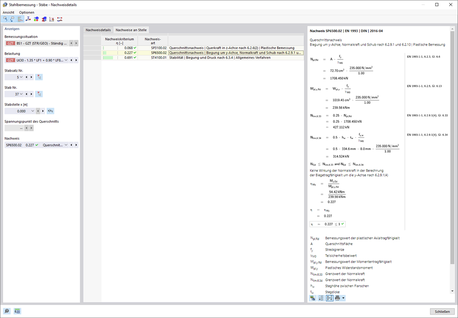
Task: Click the 0.691 criterion value cell
Action: pyautogui.click(x=120, y=58)
